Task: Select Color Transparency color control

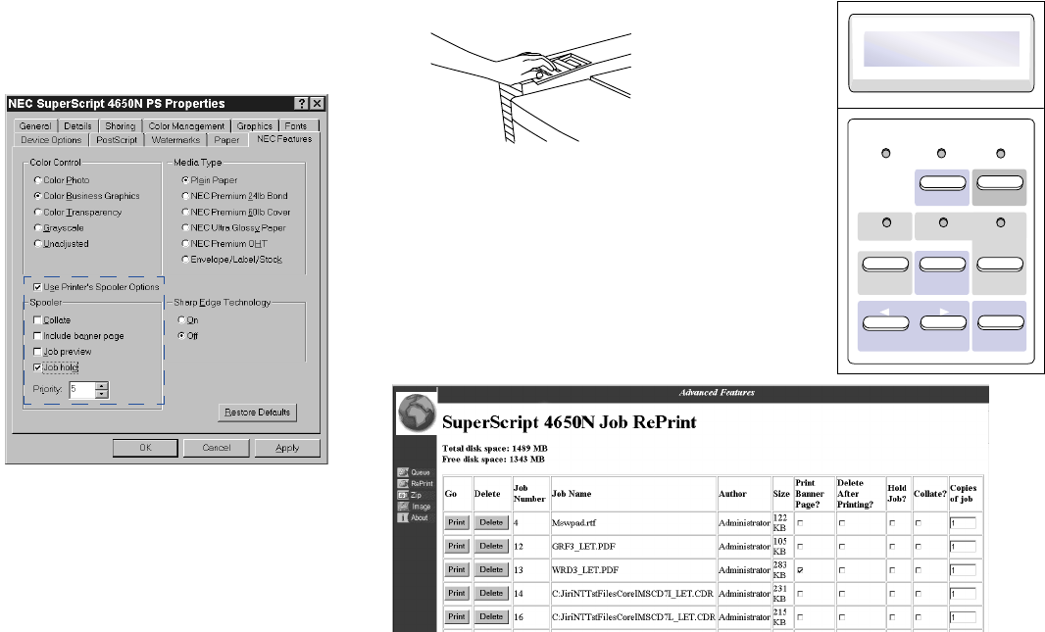Action: [38, 212]
